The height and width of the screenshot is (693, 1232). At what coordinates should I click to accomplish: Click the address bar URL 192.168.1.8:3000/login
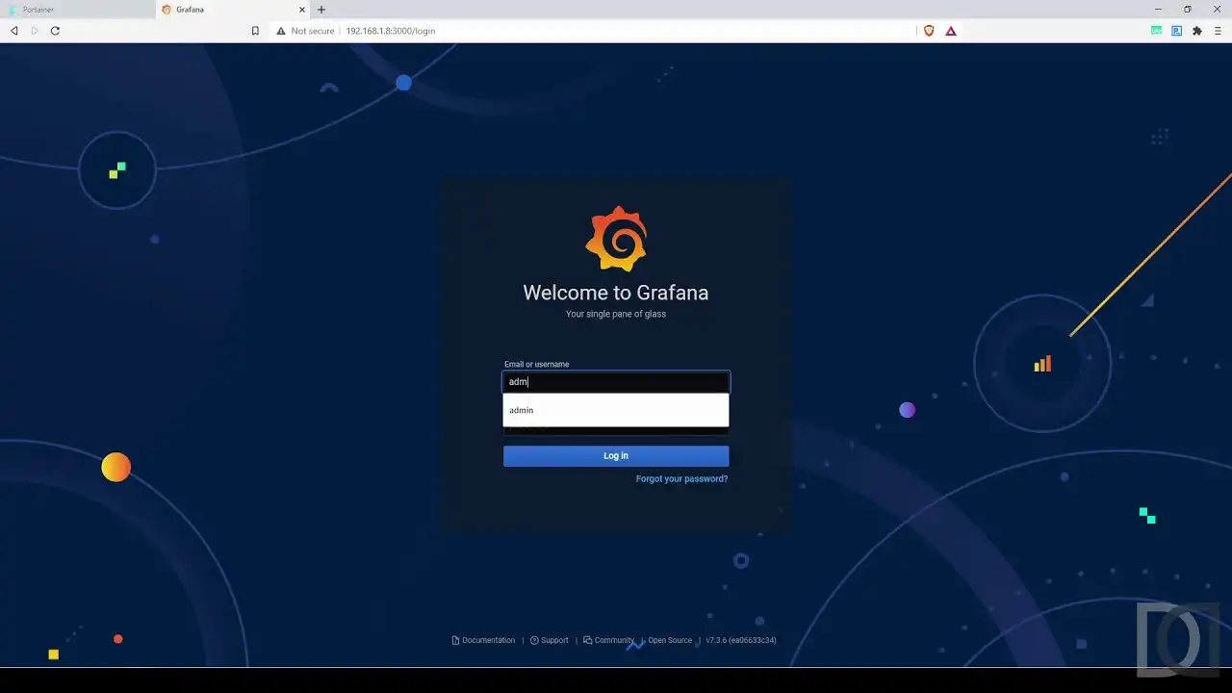[391, 31]
